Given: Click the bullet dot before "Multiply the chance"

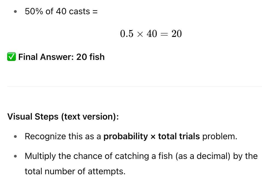Looking at the screenshot, I should coord(16,156).
